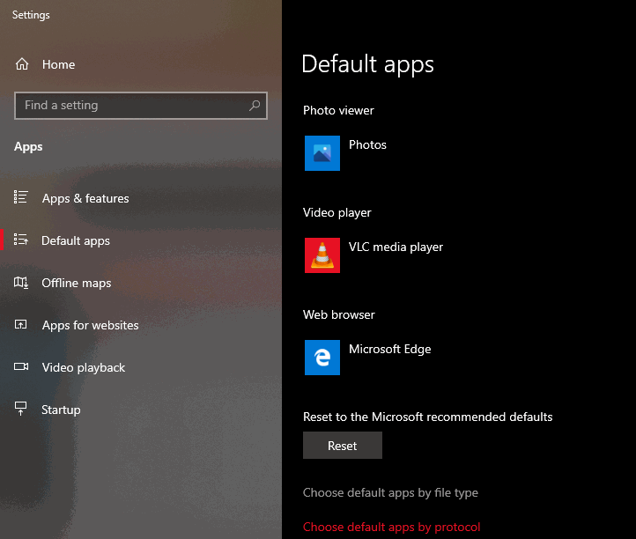Click the Apps section heading
This screenshot has height=539, width=636.
point(28,147)
